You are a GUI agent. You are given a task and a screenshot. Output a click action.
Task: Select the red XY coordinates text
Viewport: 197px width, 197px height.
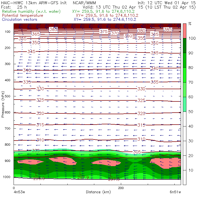coord(107,15)
